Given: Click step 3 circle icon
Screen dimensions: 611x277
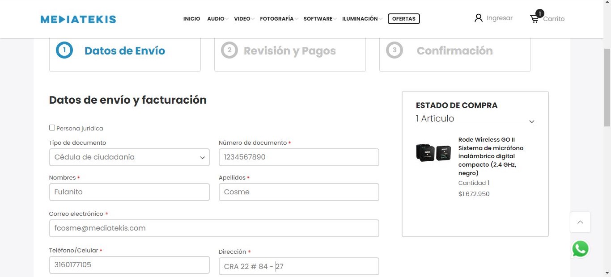Looking at the screenshot, I should pyautogui.click(x=395, y=50).
